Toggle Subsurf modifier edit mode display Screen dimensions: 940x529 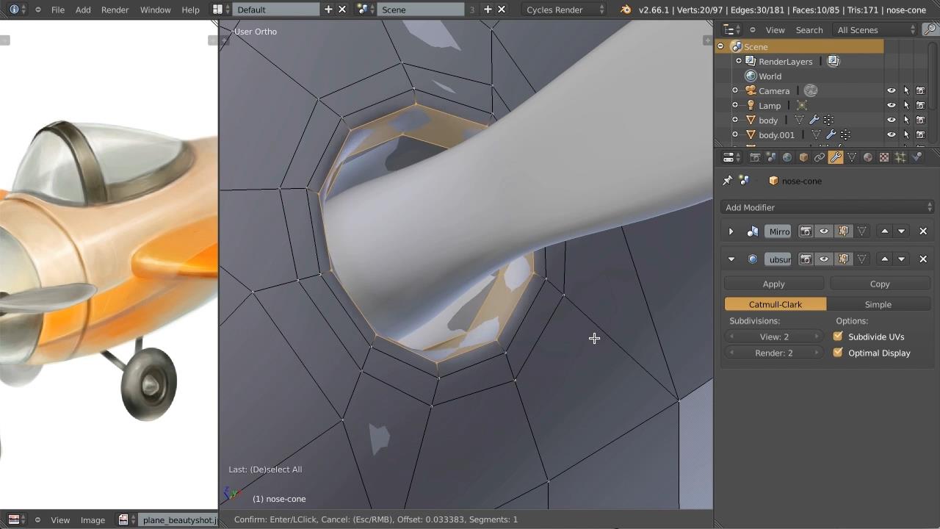pyautogui.click(x=843, y=259)
